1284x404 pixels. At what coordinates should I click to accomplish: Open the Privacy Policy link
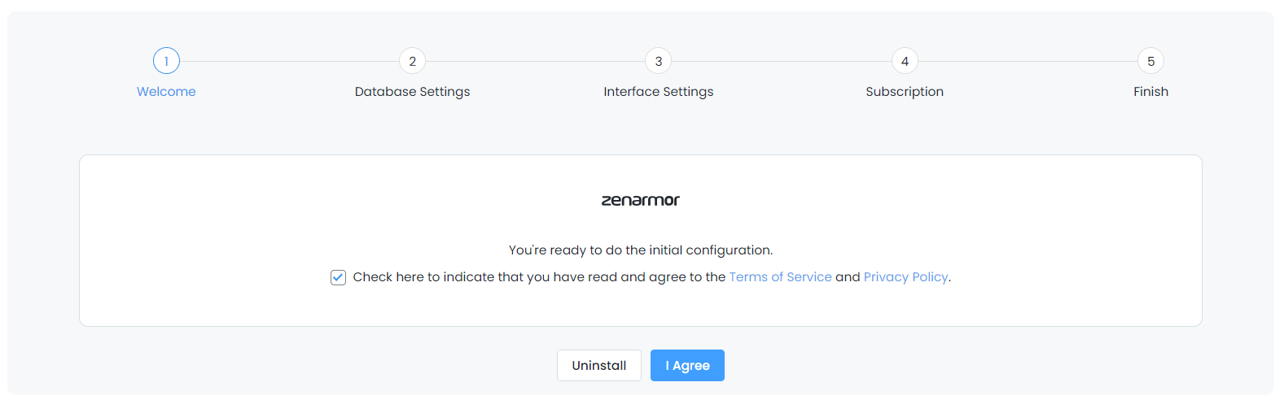point(905,277)
